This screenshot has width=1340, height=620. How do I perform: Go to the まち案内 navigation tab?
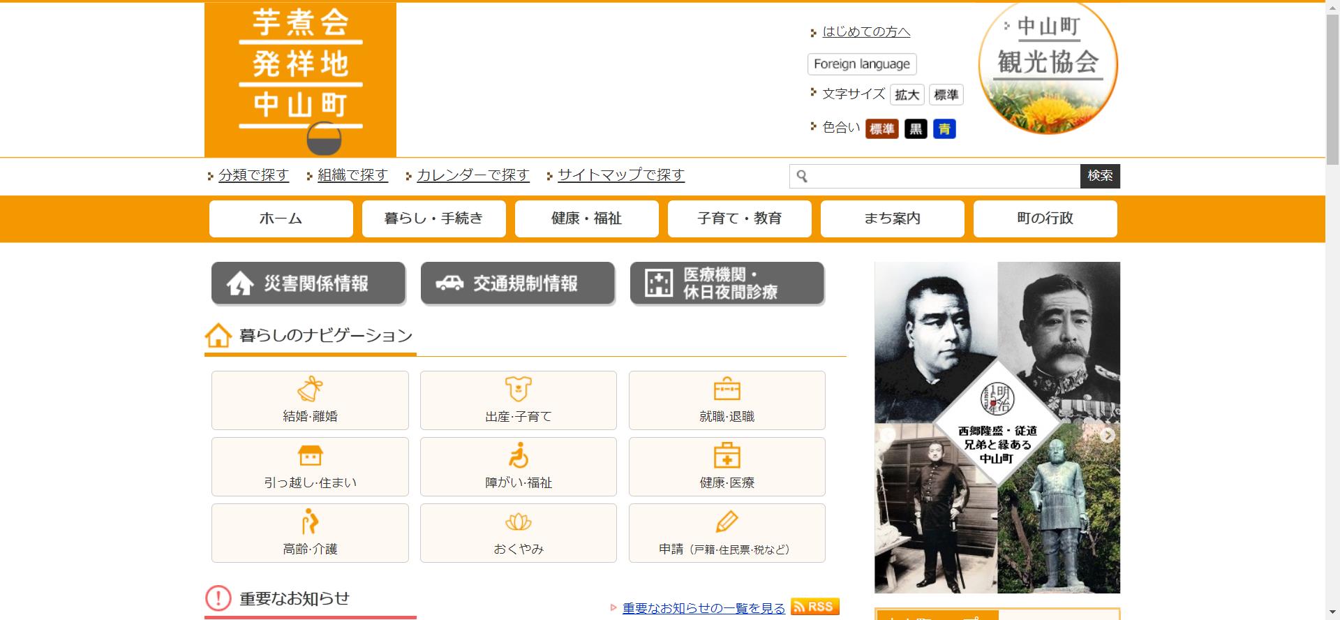(892, 219)
